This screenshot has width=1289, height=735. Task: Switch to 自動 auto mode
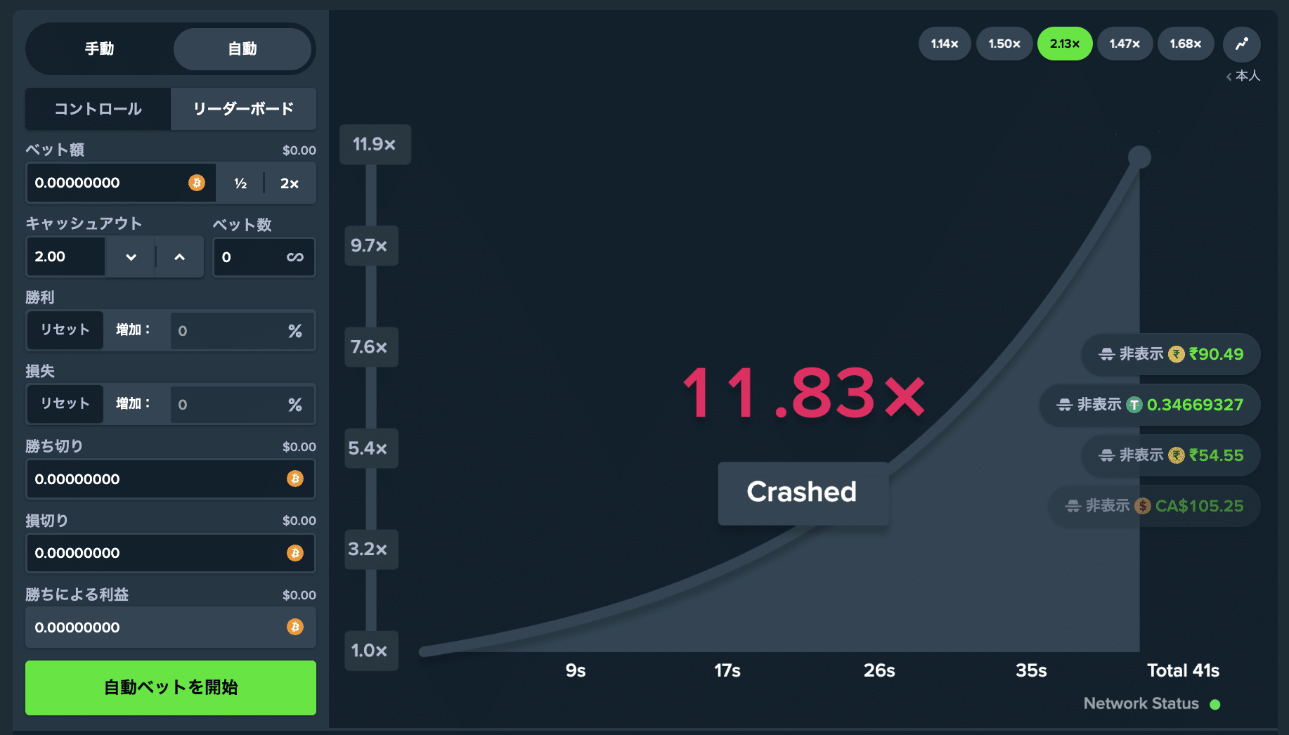pyautogui.click(x=242, y=48)
